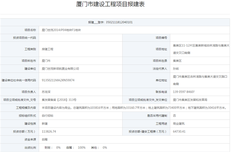Click the 投资总额-建安工程费（万元） label
Image resolution: width=231 pixels, height=152 pixels.
click(x=148, y=132)
